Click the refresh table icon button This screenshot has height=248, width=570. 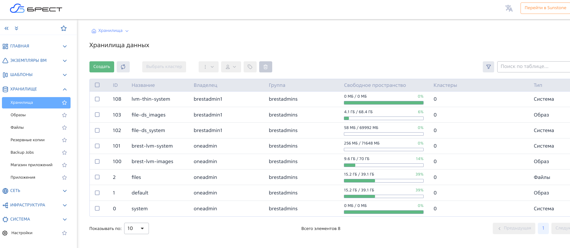[123, 67]
